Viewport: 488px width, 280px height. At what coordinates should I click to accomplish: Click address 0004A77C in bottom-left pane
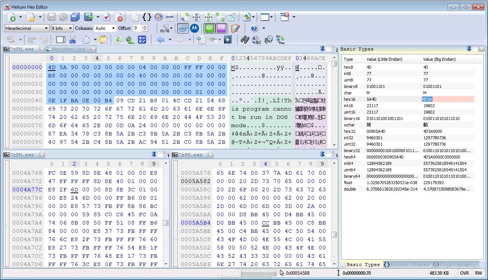pos(27,189)
